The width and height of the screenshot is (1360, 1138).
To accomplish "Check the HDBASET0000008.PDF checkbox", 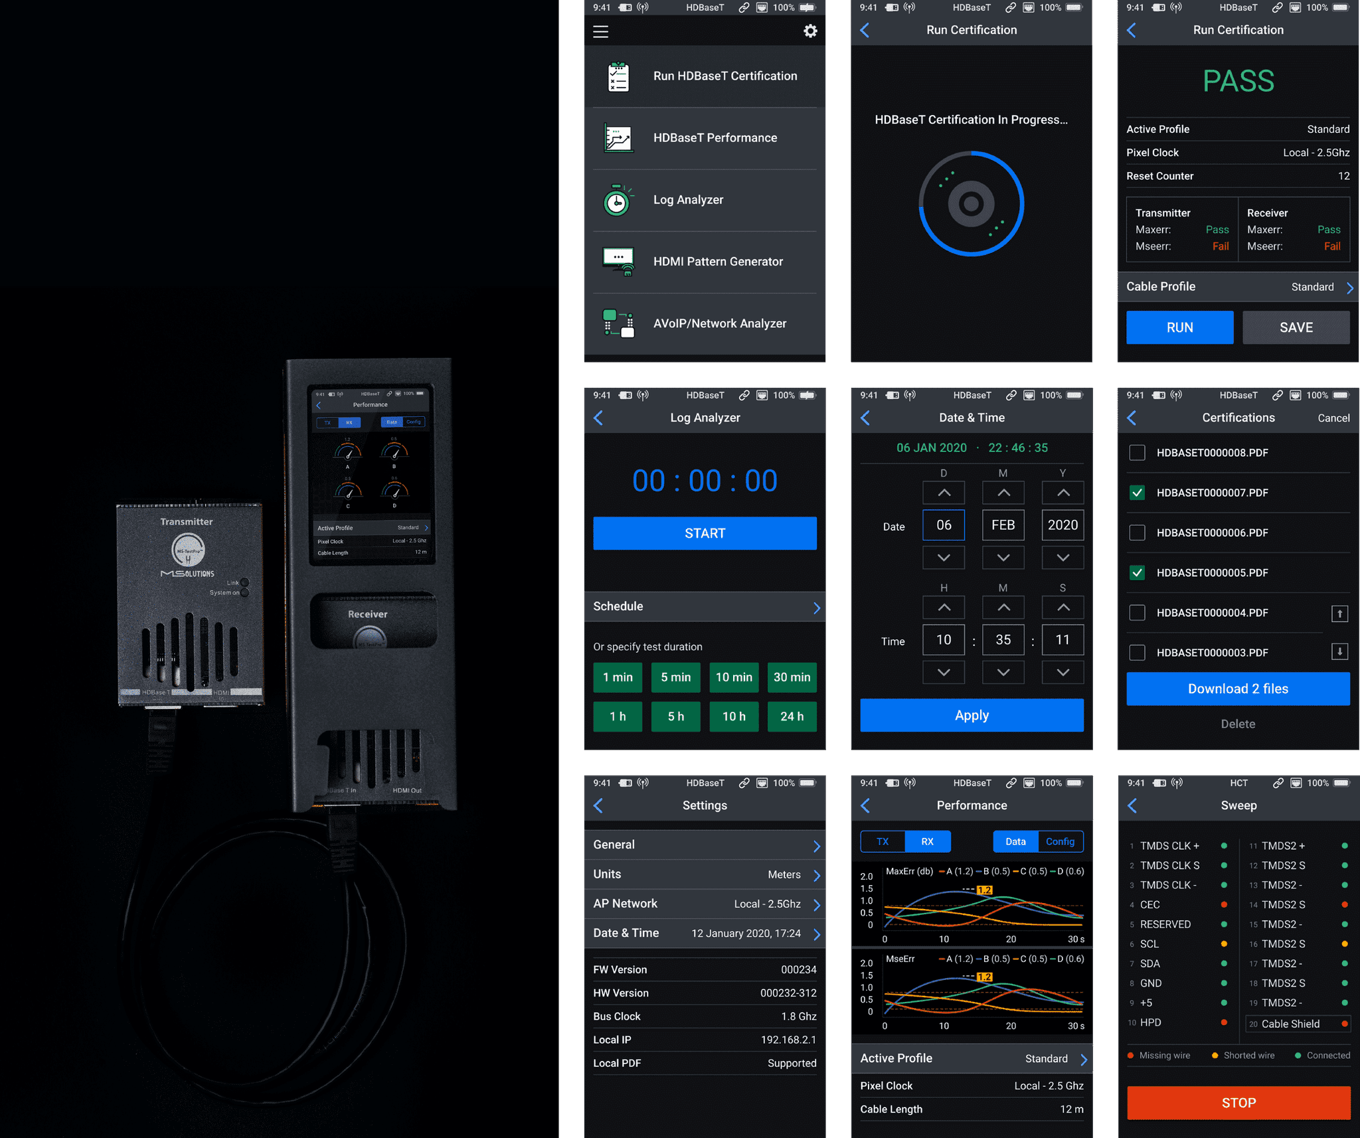I will point(1137,453).
